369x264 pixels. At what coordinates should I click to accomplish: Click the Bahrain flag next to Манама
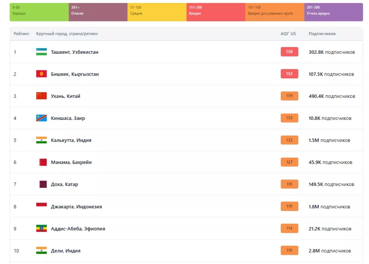tap(43, 162)
